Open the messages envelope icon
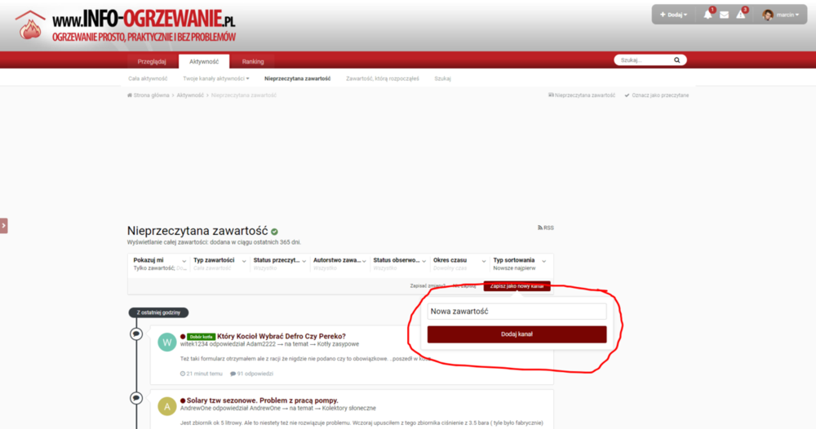816x429 pixels. [x=724, y=15]
